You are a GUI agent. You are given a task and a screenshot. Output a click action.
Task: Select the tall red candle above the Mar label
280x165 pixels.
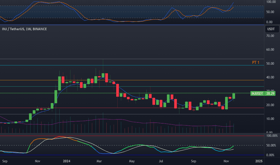click(x=106, y=78)
